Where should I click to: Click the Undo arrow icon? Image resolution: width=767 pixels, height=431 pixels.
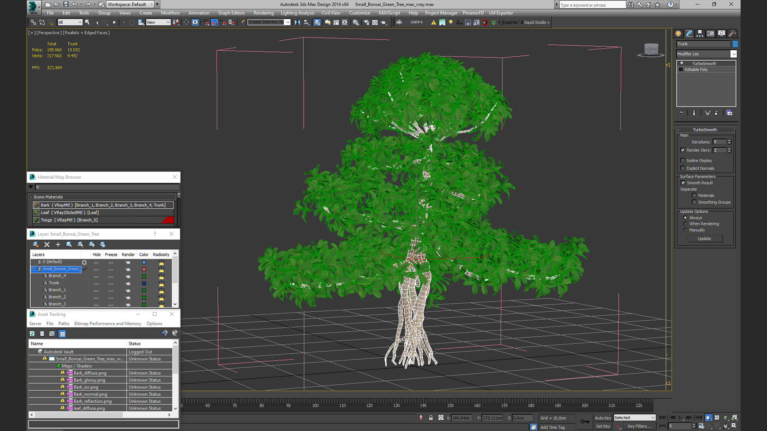pyautogui.click(x=74, y=4)
